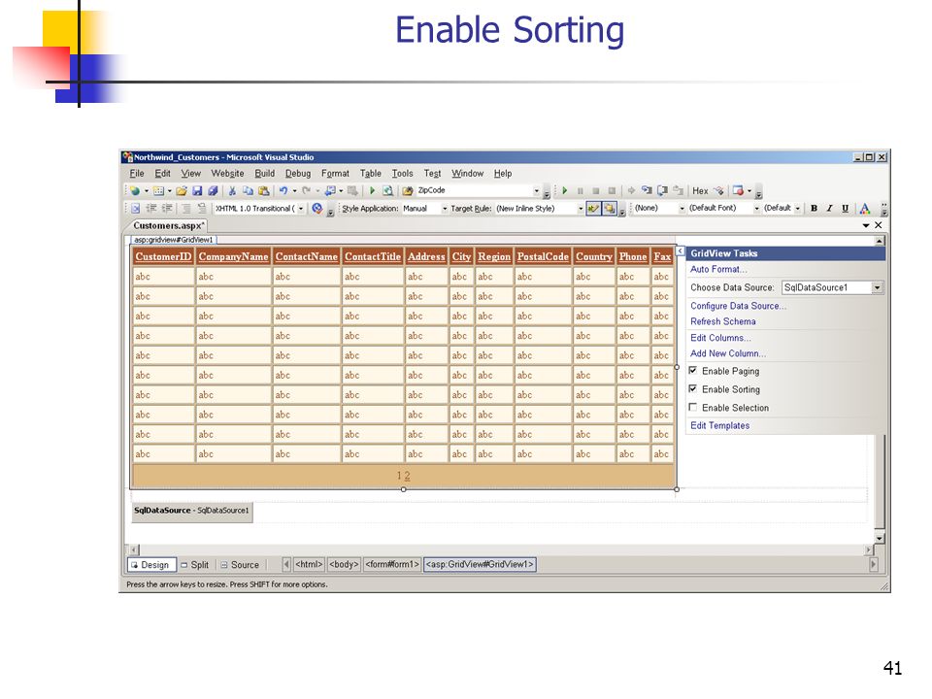
Task: Open the File menu
Action: (x=137, y=174)
